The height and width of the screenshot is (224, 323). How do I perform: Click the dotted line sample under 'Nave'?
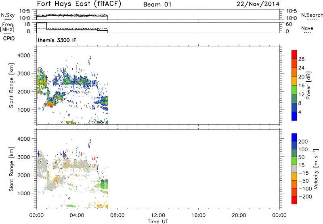307,32
